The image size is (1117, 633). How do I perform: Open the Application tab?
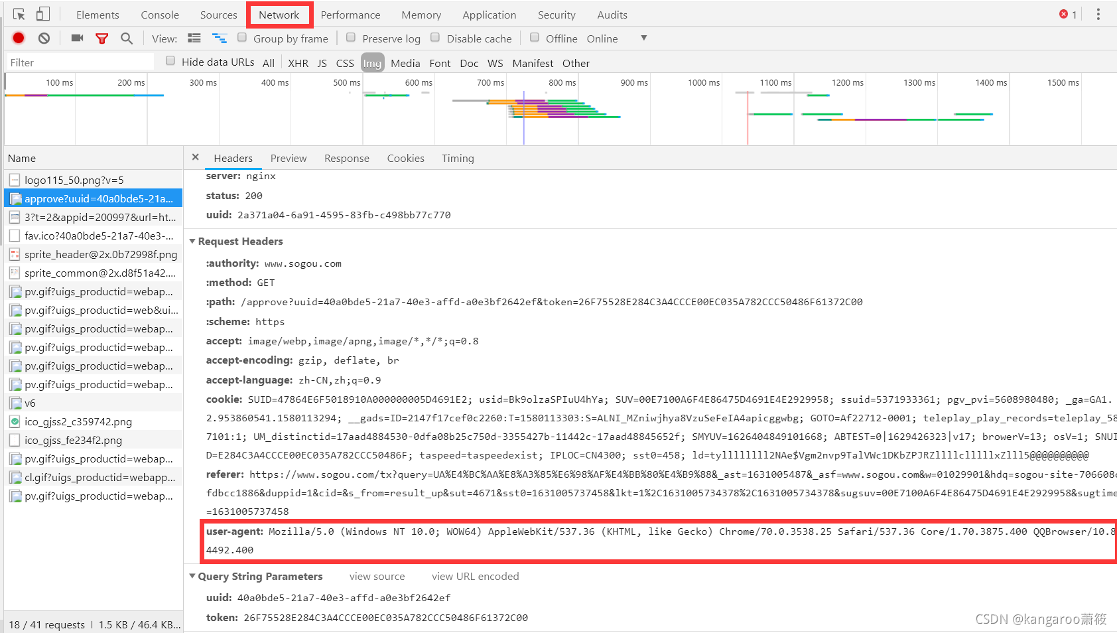pyautogui.click(x=490, y=15)
